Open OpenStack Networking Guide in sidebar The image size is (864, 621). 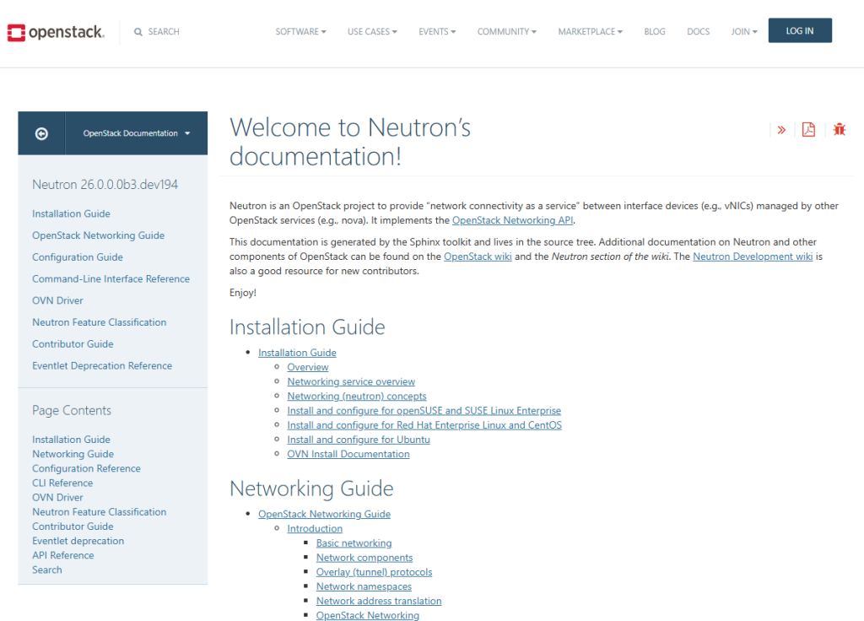pos(98,235)
